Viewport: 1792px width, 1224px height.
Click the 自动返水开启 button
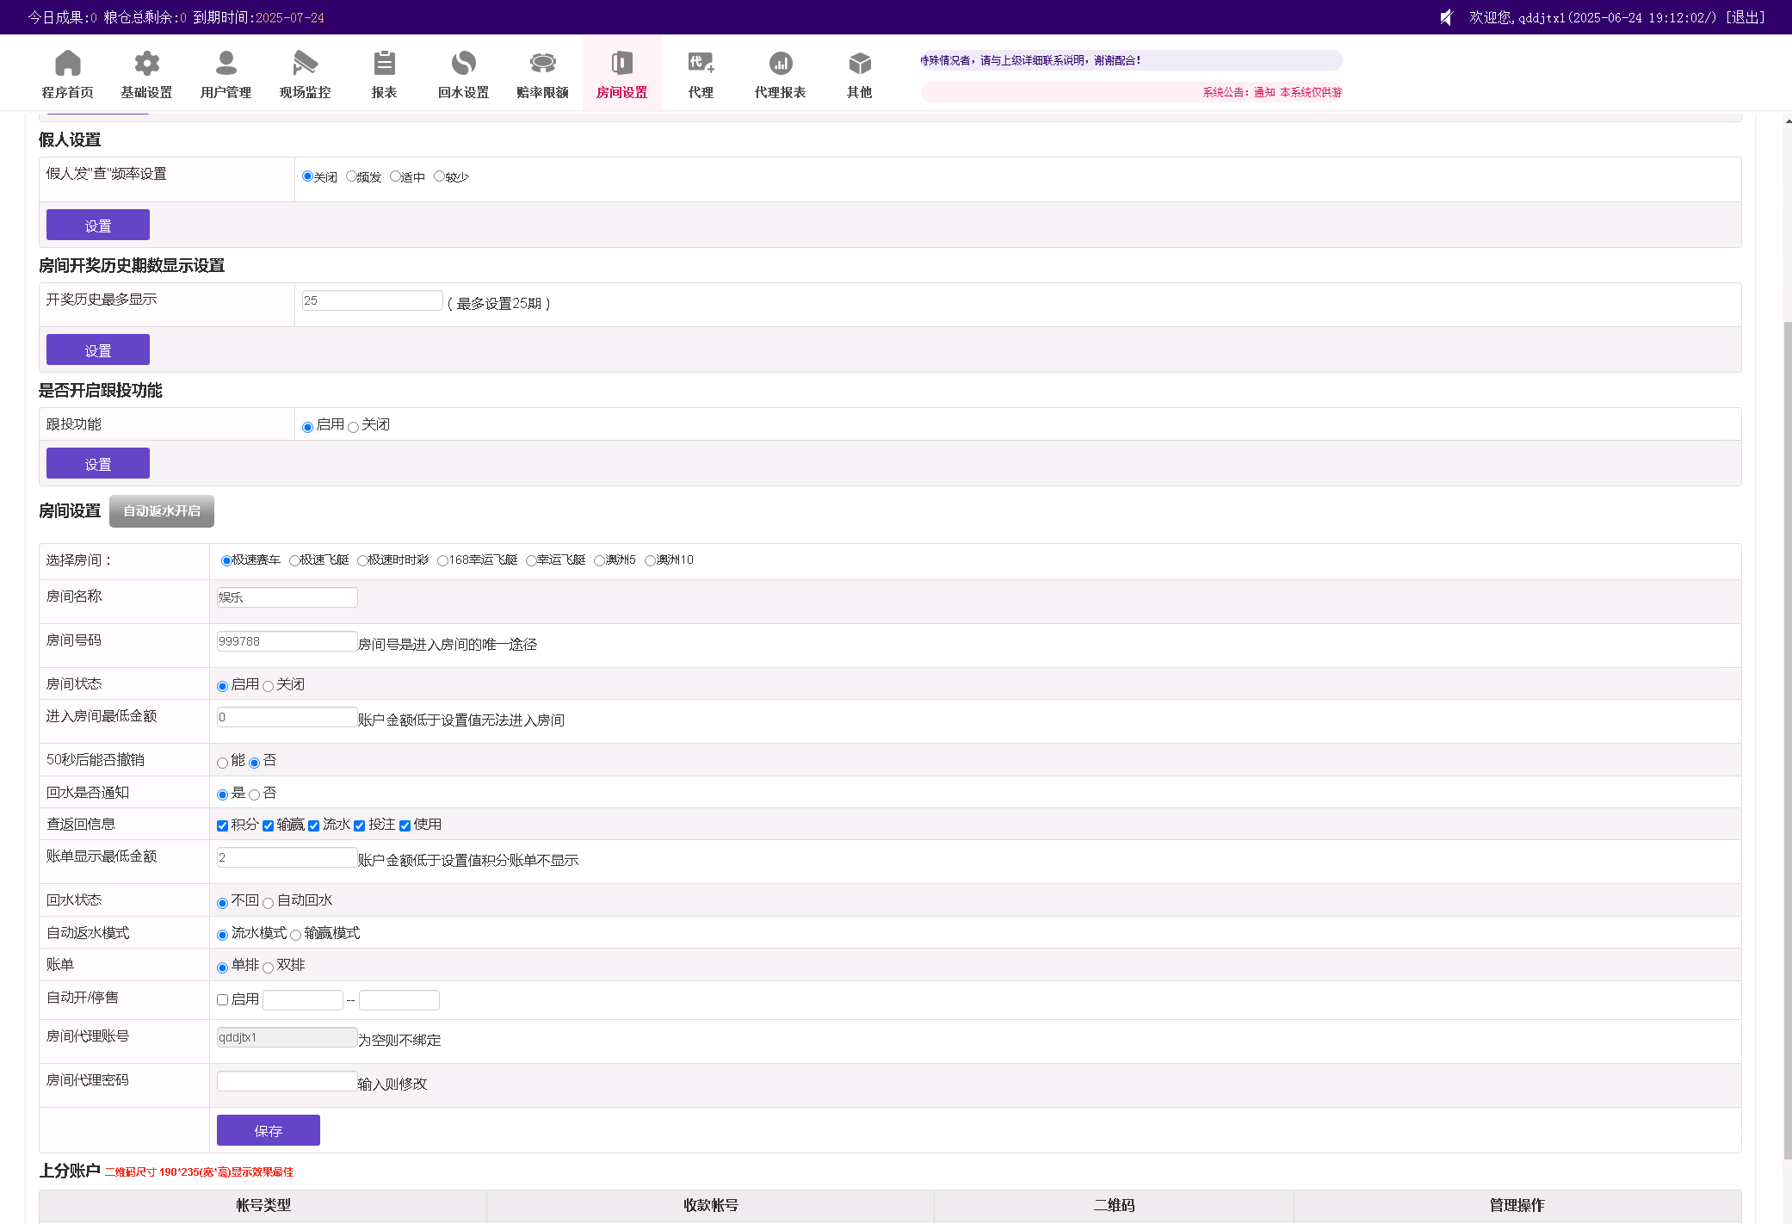click(162, 511)
